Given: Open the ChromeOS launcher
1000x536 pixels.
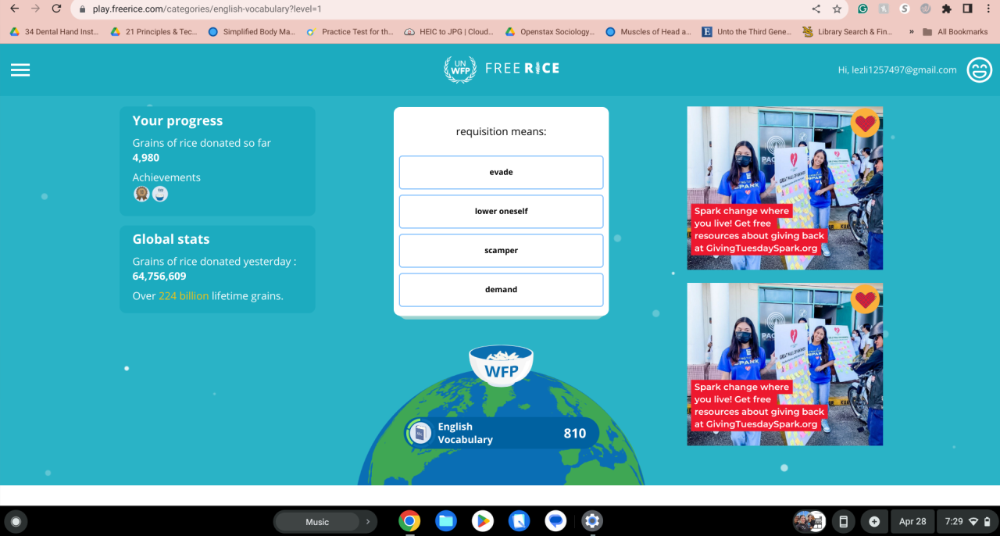Looking at the screenshot, I should pyautogui.click(x=15, y=521).
